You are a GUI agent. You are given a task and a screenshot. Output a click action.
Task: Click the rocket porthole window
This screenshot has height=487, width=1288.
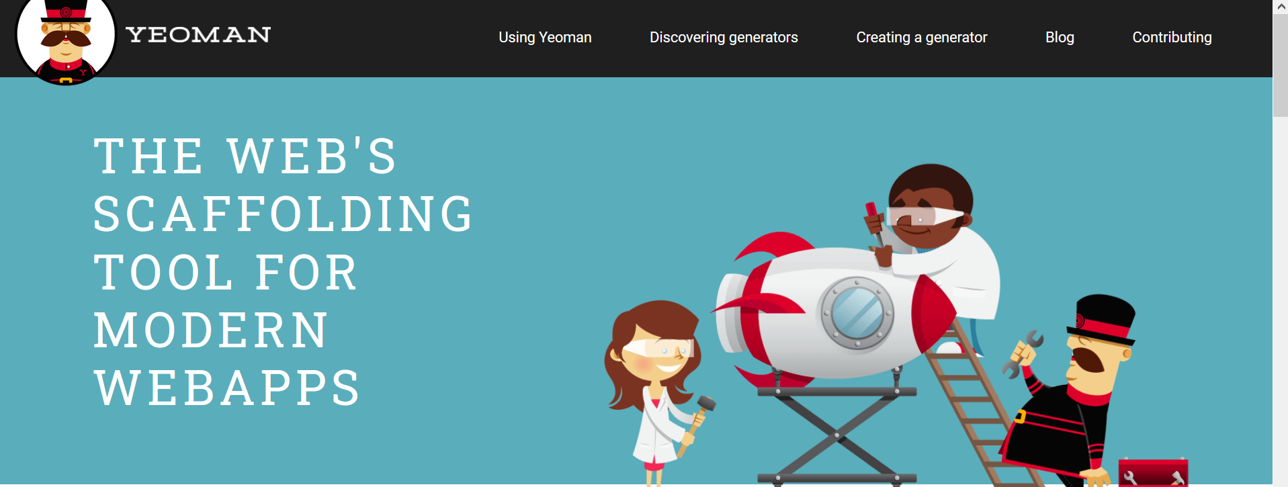tap(857, 313)
